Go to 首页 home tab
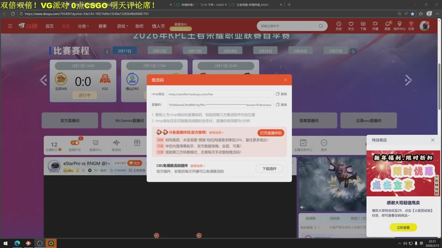Viewport: 442px width, 248px height. pos(49,26)
